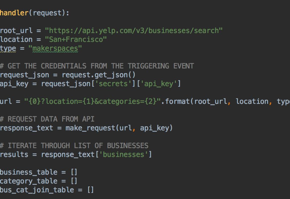Click the underlined word makerspaces
Viewport: 290px width, 199px height.
55,48
